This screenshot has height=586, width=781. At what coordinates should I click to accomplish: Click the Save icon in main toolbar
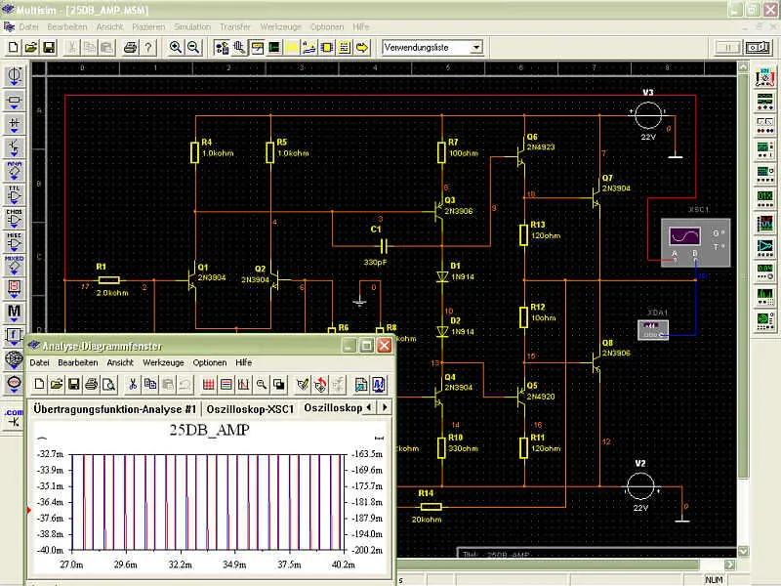[50, 47]
